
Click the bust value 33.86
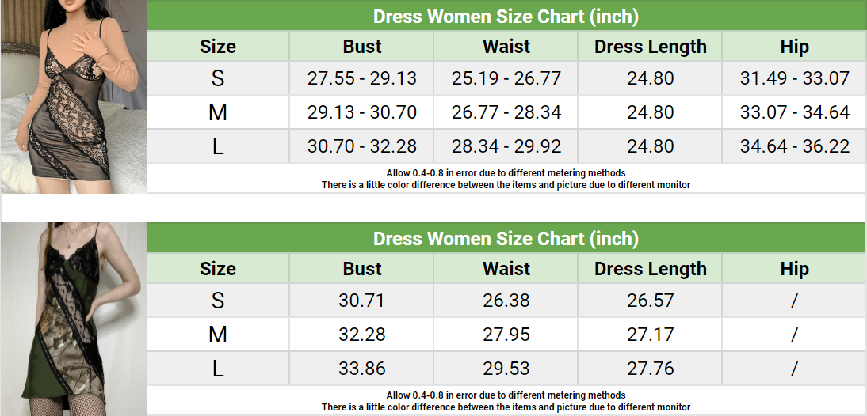pyautogui.click(x=362, y=369)
